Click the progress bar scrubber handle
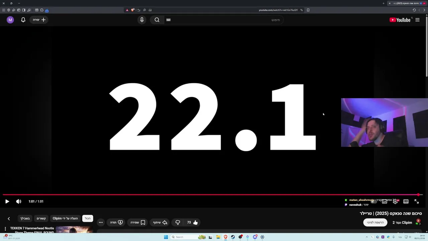The width and height of the screenshot is (428, 241). 418,194
